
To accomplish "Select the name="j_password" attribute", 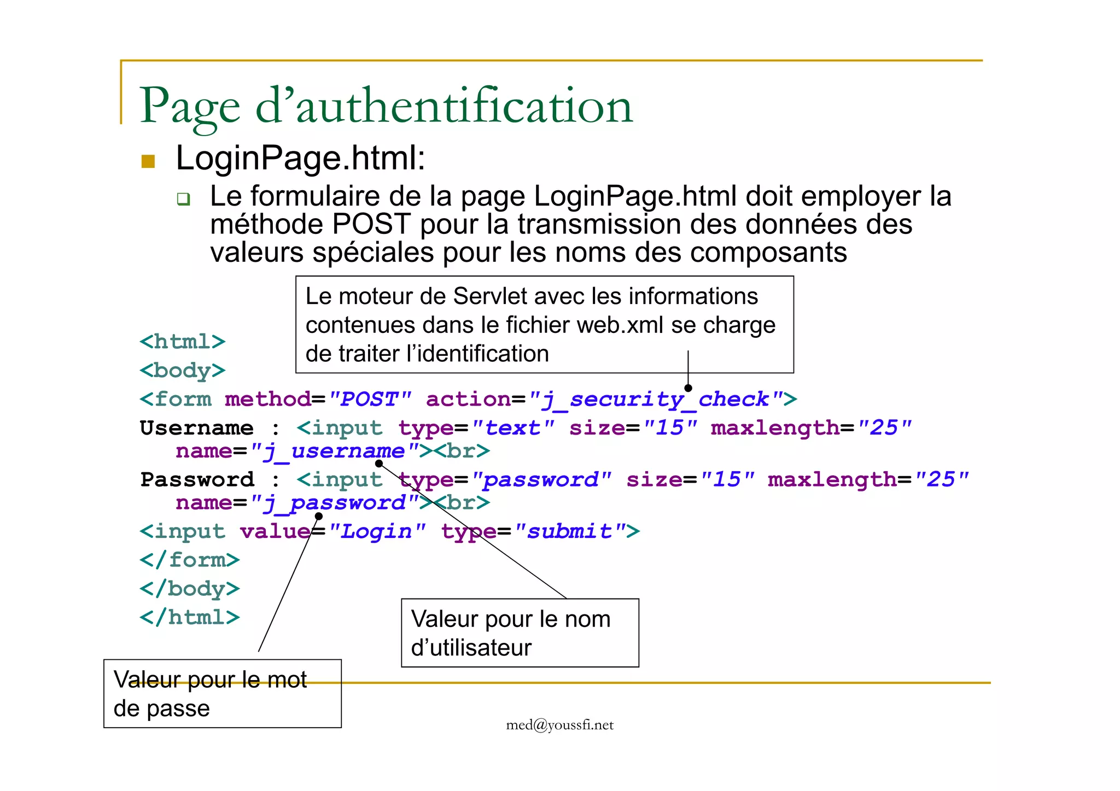I will [297, 503].
